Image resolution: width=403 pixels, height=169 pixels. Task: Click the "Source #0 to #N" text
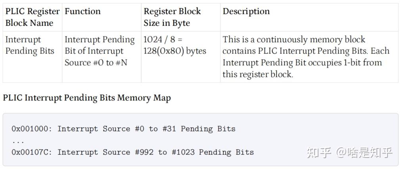[96, 63]
